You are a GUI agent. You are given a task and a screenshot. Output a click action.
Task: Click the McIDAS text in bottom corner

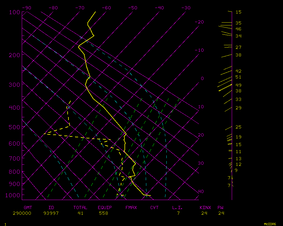coord(270,224)
